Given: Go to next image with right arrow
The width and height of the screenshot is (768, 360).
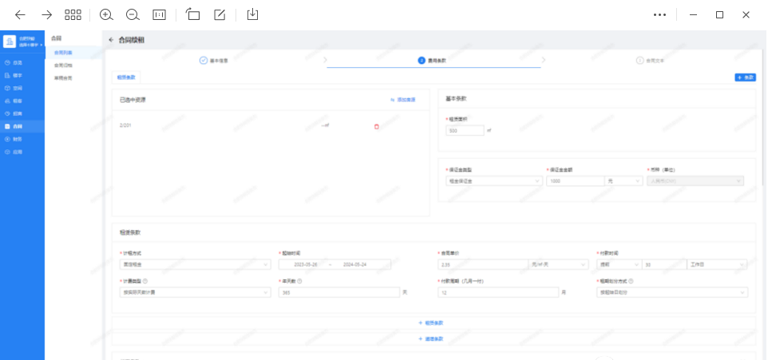Looking at the screenshot, I should tap(47, 14).
